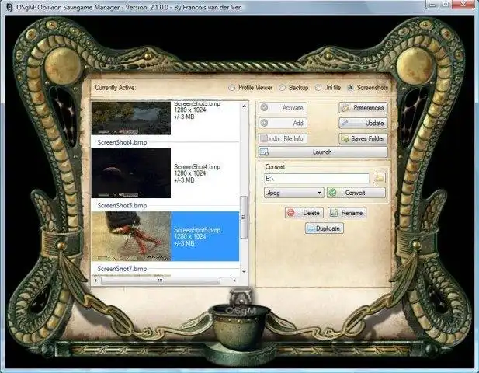
Task: Click the horizontal scrollbar thumb
Action: 161,281
